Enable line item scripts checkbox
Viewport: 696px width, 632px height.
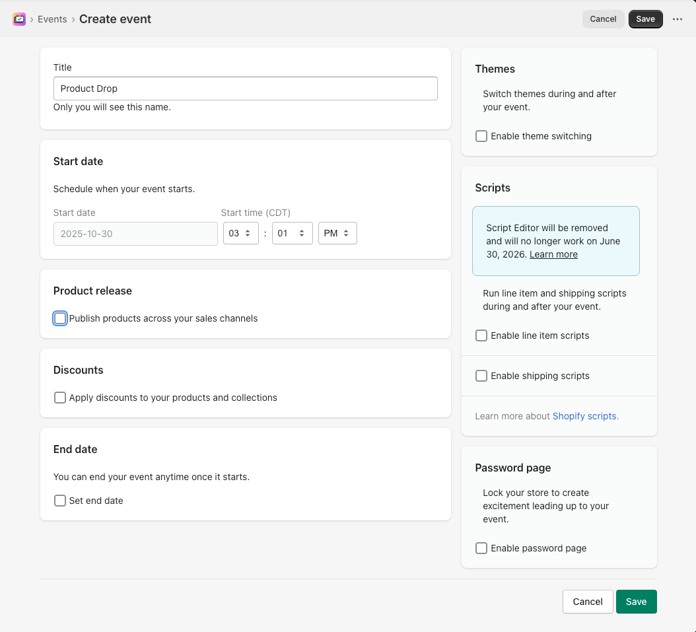481,335
